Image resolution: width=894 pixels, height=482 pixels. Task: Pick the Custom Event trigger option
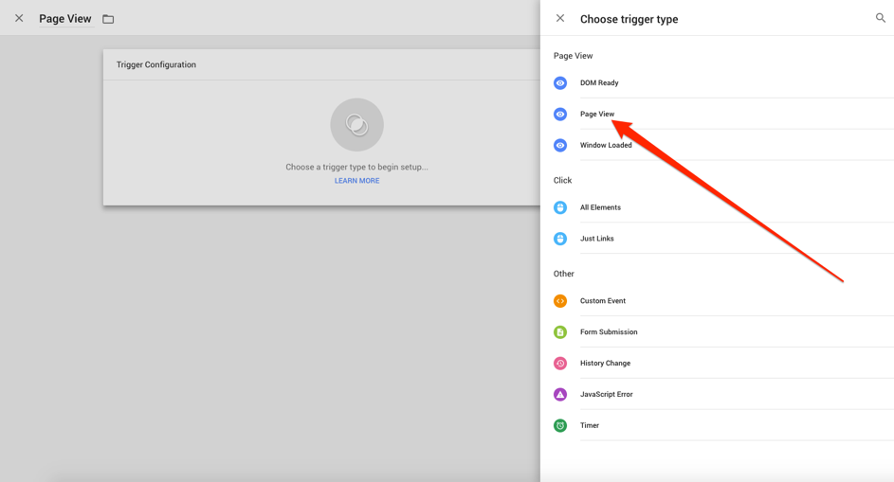603,301
